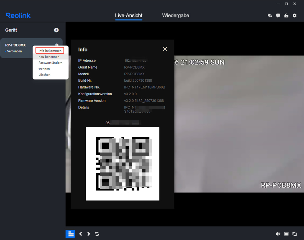This screenshot has height=240, width=304.
Task: Select Info bekommen from context menu
Action: tap(50, 51)
